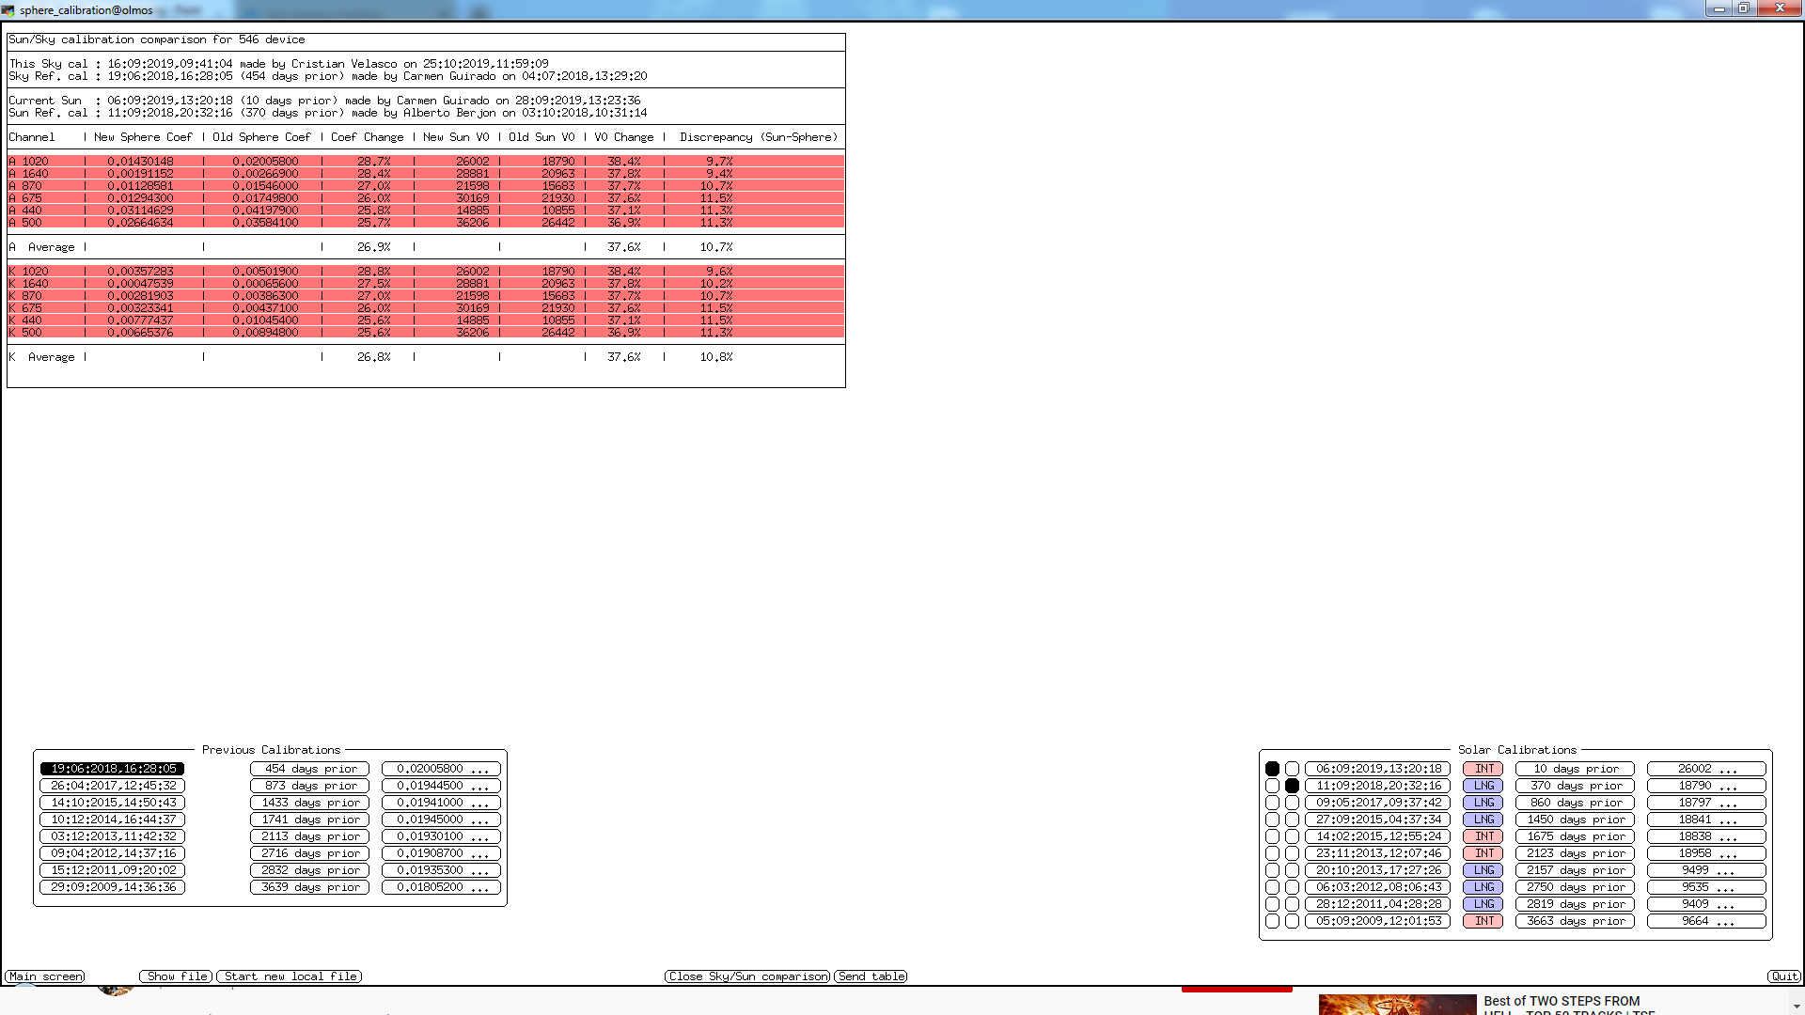1805x1015 pixels.
Task: Close the Sky/Sun comparison
Action: (x=747, y=976)
